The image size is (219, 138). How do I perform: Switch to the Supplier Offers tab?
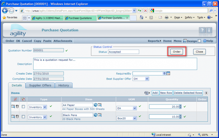pos(40,85)
